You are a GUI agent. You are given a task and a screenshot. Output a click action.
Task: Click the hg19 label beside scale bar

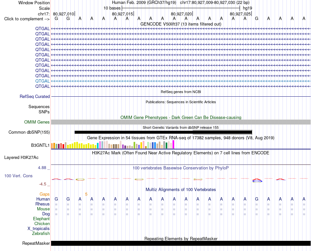247,8
